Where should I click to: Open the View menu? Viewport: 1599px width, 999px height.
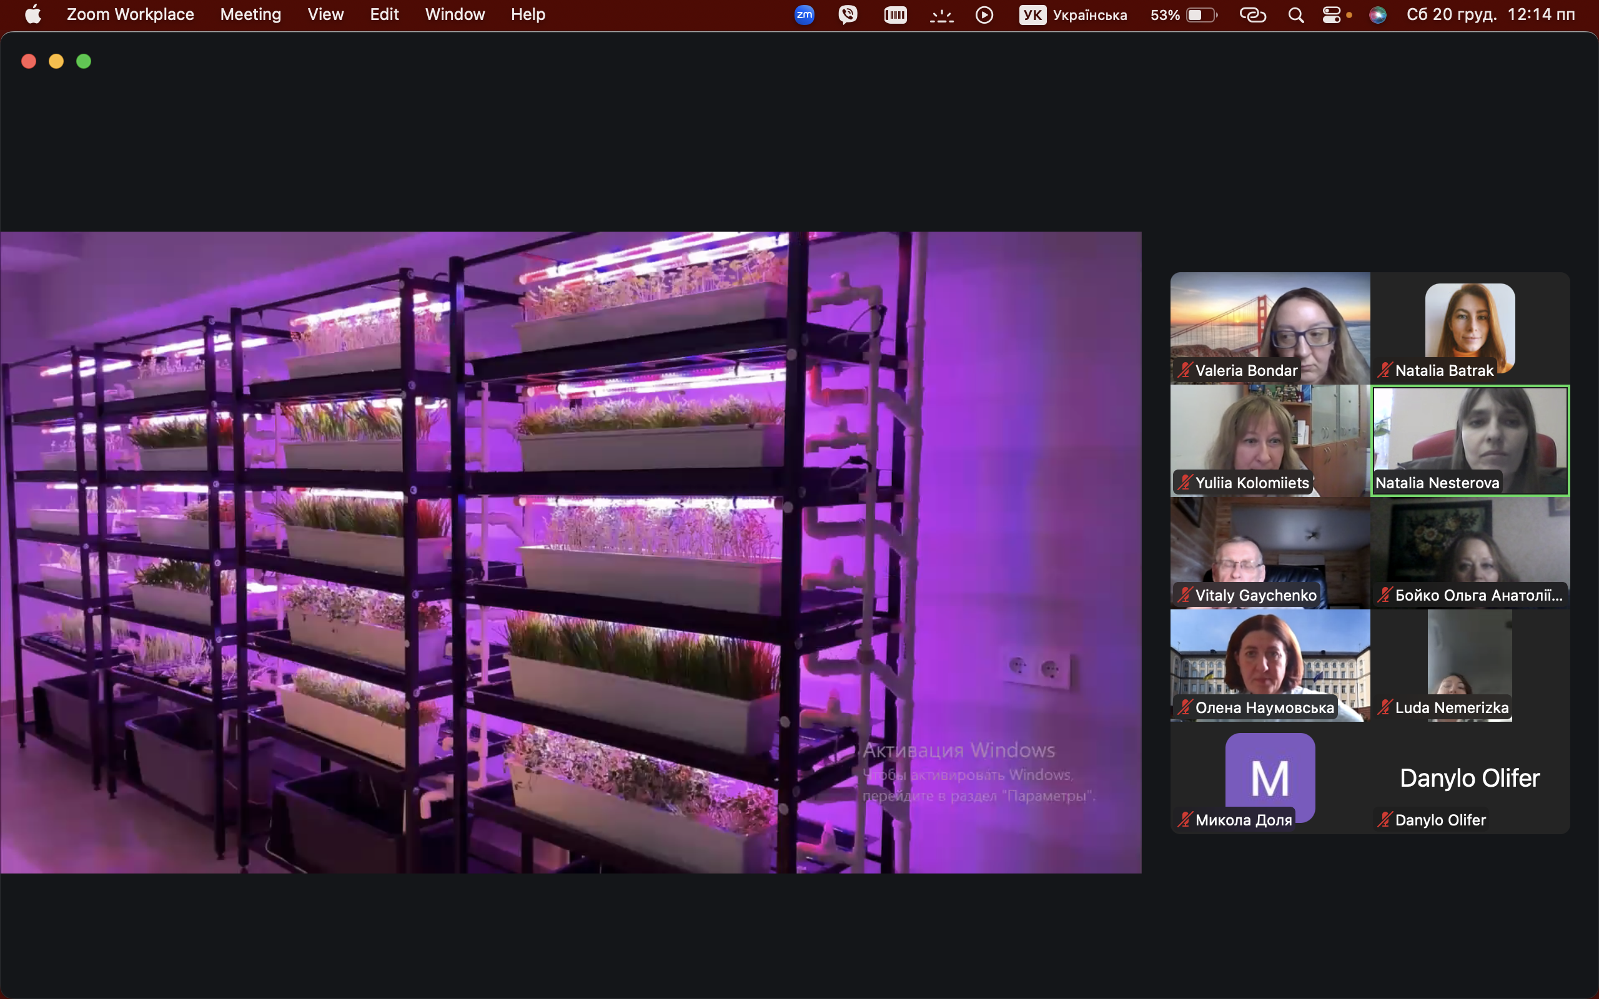point(325,14)
